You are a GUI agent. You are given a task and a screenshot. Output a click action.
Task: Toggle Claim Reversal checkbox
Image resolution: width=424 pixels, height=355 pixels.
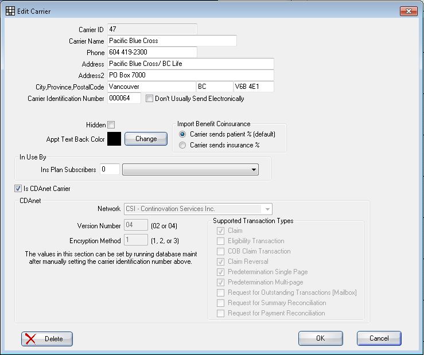coord(221,262)
